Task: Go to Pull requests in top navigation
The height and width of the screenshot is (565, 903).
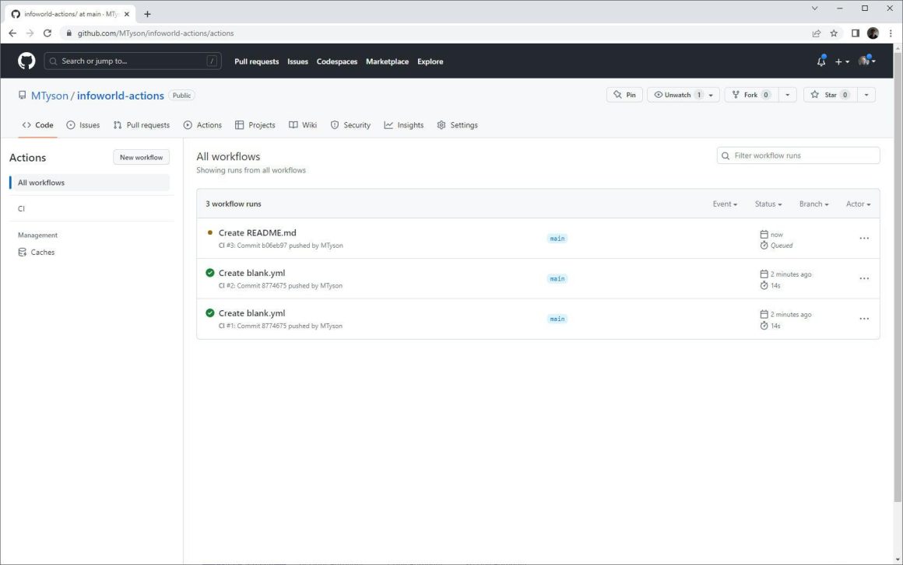Action: [256, 61]
